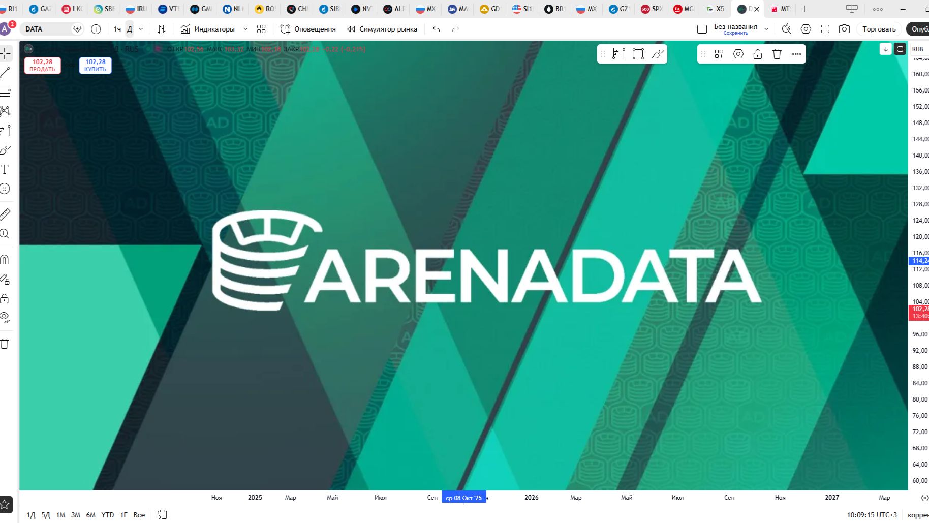Viewport: 929px width, 523px height.
Task: Open chart settings in top toolbar
Action: tap(806, 29)
